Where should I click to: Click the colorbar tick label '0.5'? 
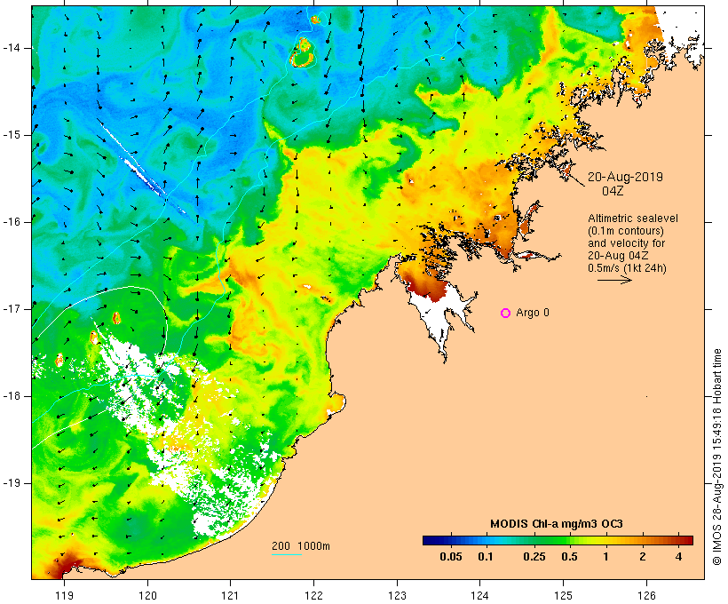coord(570,557)
